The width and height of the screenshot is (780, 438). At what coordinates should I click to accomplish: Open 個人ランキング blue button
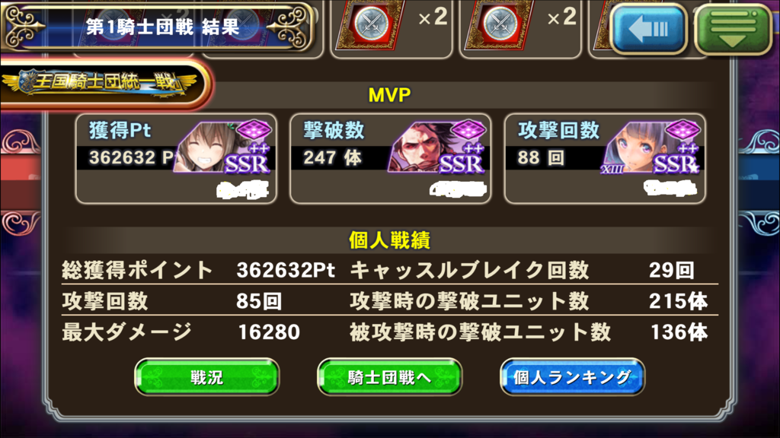(x=572, y=377)
